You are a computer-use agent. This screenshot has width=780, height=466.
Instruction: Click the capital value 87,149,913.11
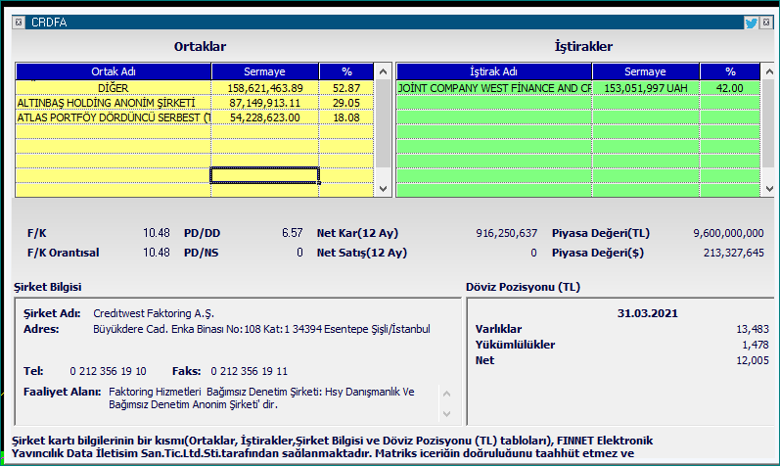(x=265, y=103)
